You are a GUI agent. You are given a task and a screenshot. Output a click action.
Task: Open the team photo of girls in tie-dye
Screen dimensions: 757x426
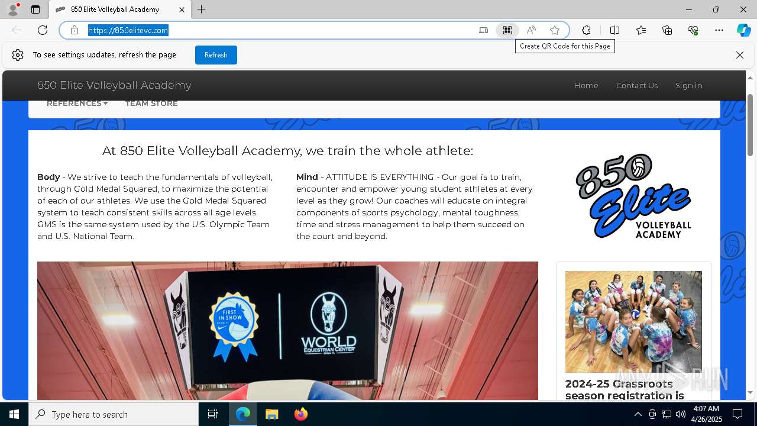point(633,322)
